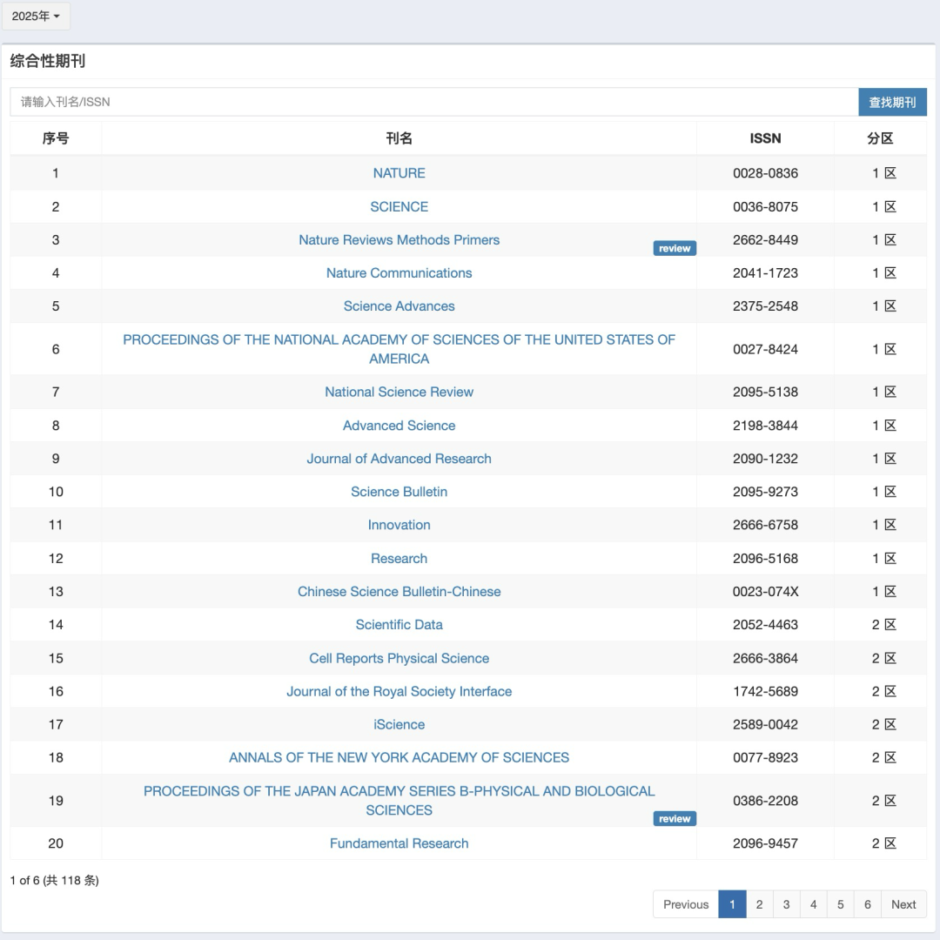Image resolution: width=940 pixels, height=940 pixels.
Task: Click the 序号 column header
Action: coord(56,138)
